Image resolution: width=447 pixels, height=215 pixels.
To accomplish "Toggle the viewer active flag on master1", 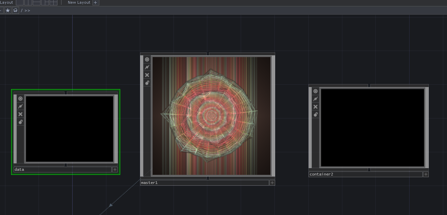I will coord(147,59).
